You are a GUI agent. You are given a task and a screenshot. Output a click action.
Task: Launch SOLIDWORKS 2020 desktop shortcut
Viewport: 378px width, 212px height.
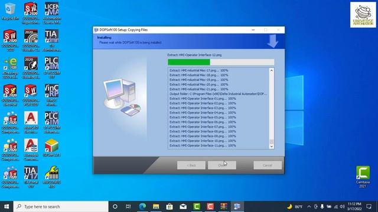tap(10, 40)
